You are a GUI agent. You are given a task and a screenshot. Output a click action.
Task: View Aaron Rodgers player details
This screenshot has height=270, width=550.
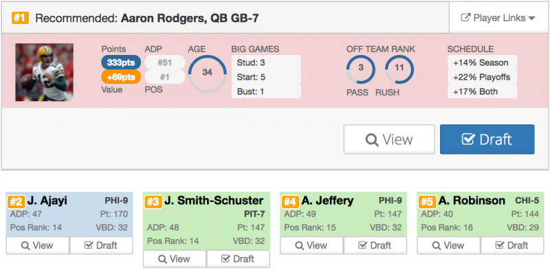point(389,139)
